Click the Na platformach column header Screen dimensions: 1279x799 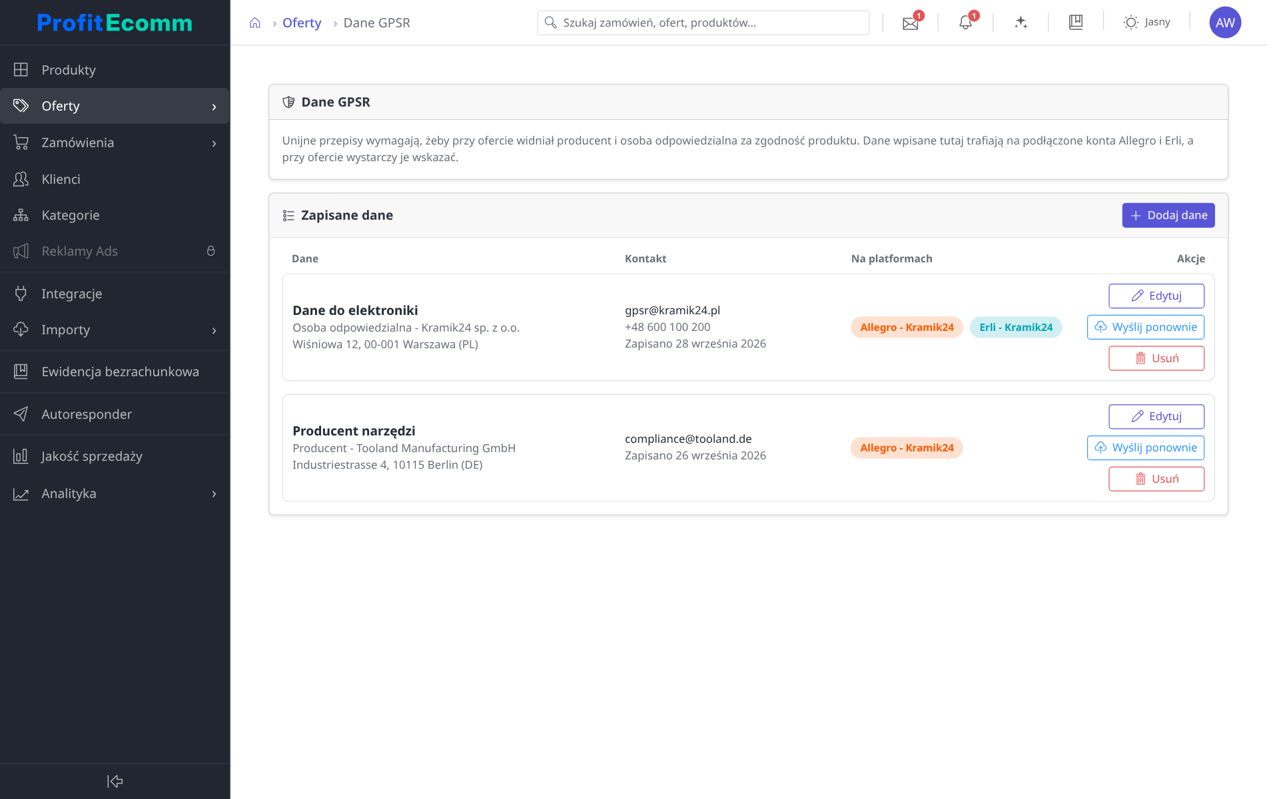(x=891, y=258)
